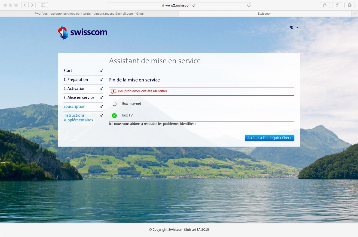Screen dimensions: 358x237
Task: Open the Souscription step link
Action: tap(74, 106)
